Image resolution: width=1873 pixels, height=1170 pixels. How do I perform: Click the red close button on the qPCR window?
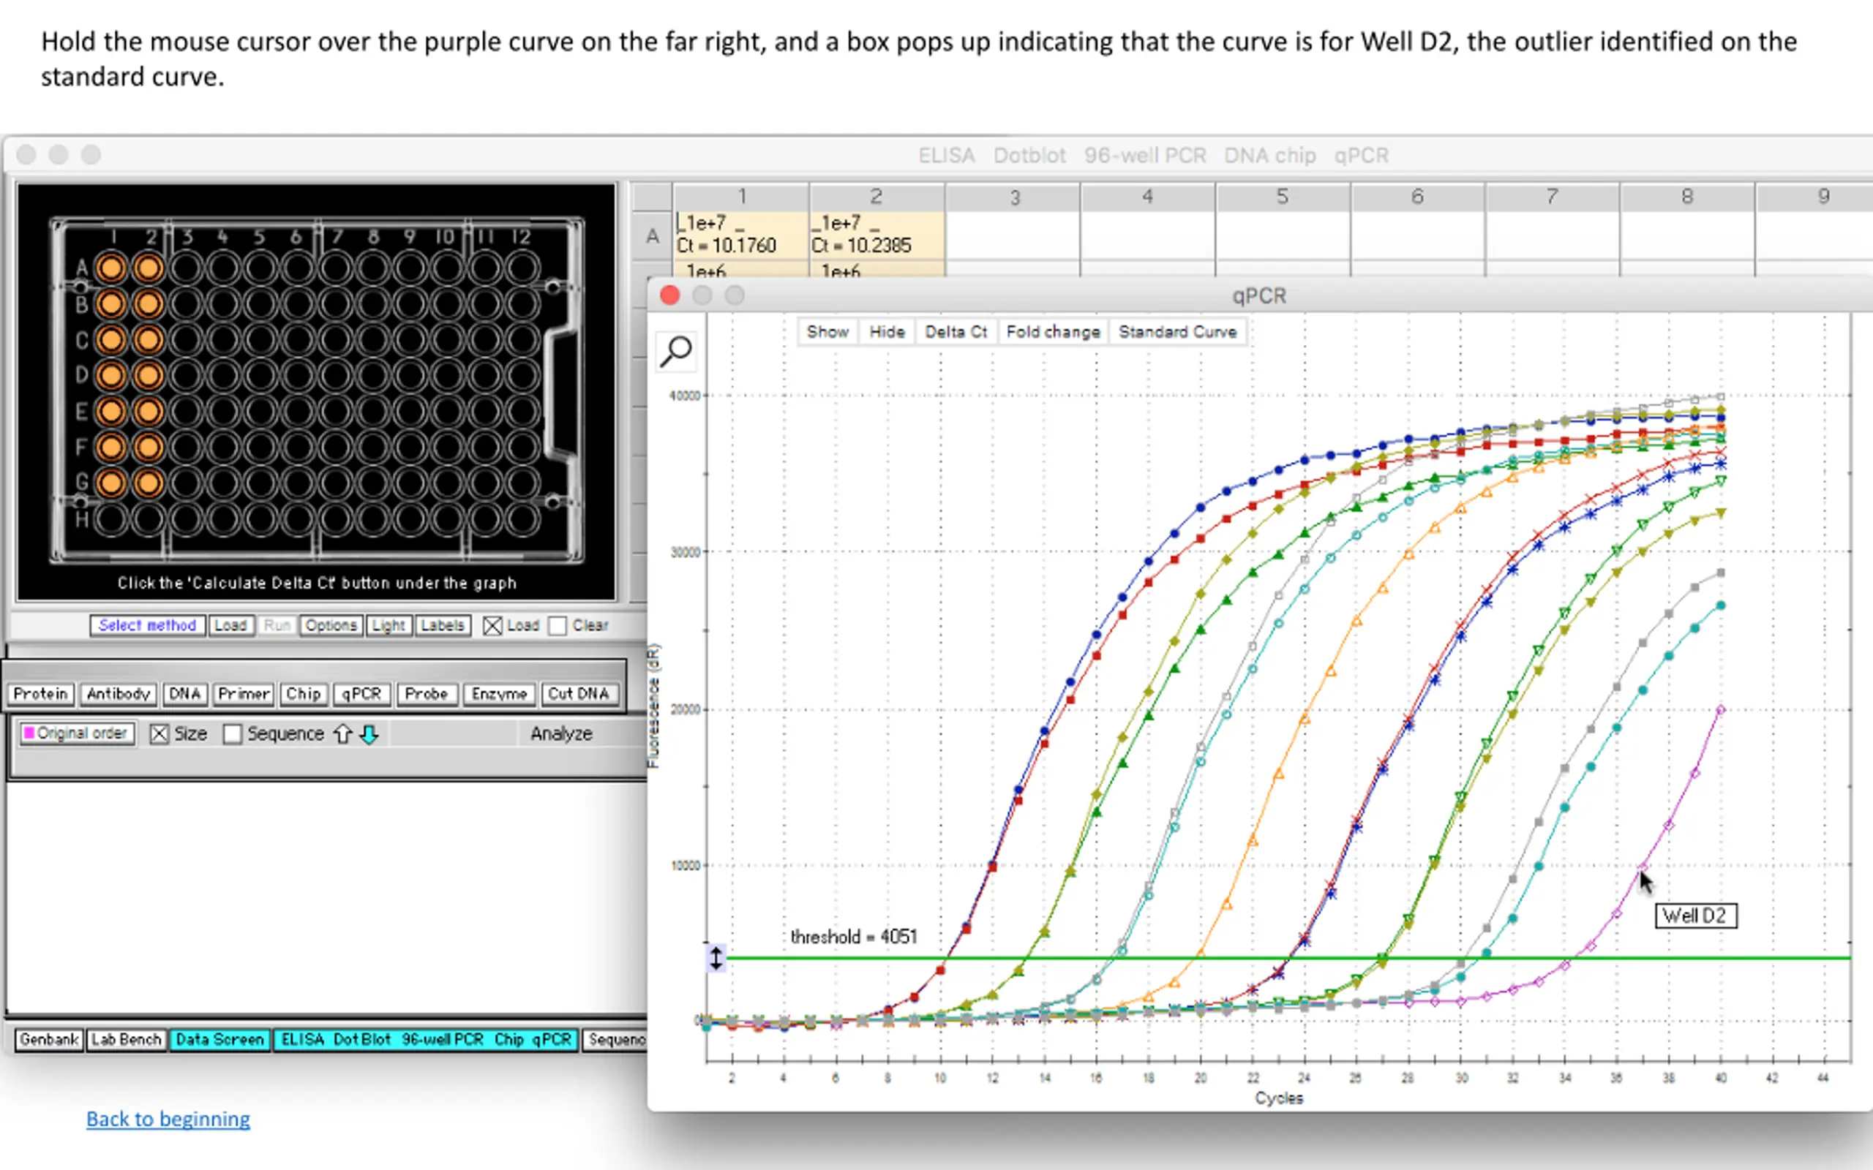coord(669,295)
